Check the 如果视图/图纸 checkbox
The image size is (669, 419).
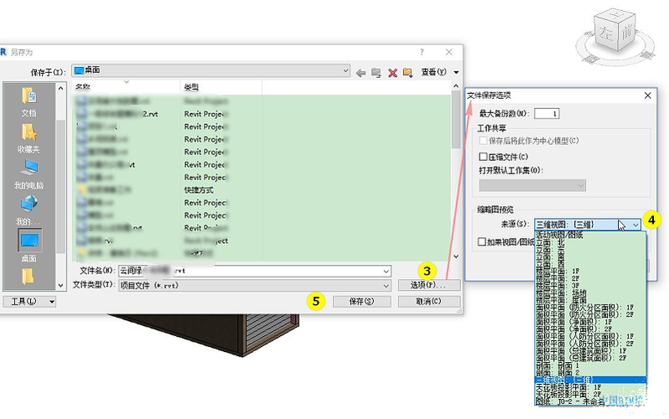(x=482, y=242)
